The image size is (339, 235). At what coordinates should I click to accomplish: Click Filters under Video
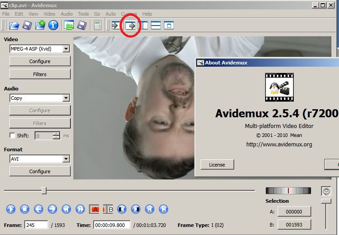click(x=40, y=74)
